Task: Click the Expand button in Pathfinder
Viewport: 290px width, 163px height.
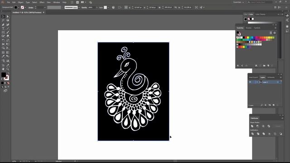Action: [278, 126]
